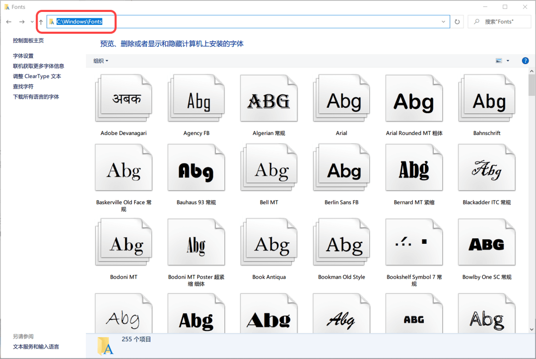The width and height of the screenshot is (536, 359).
Task: Expand the address bar history dropdown
Action: [x=443, y=21]
